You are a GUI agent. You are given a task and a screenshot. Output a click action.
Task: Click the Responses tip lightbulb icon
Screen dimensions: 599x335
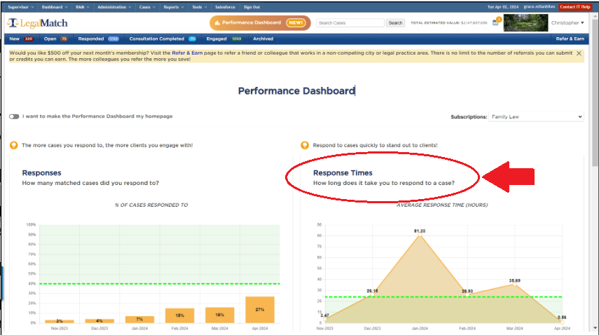[x=14, y=145]
